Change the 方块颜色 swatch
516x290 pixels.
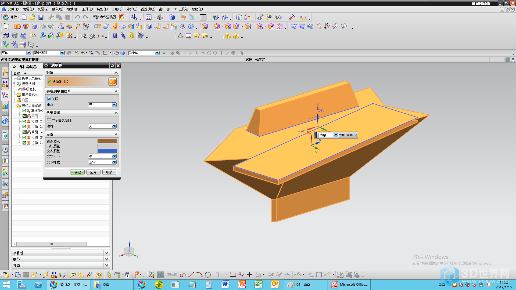107,146
